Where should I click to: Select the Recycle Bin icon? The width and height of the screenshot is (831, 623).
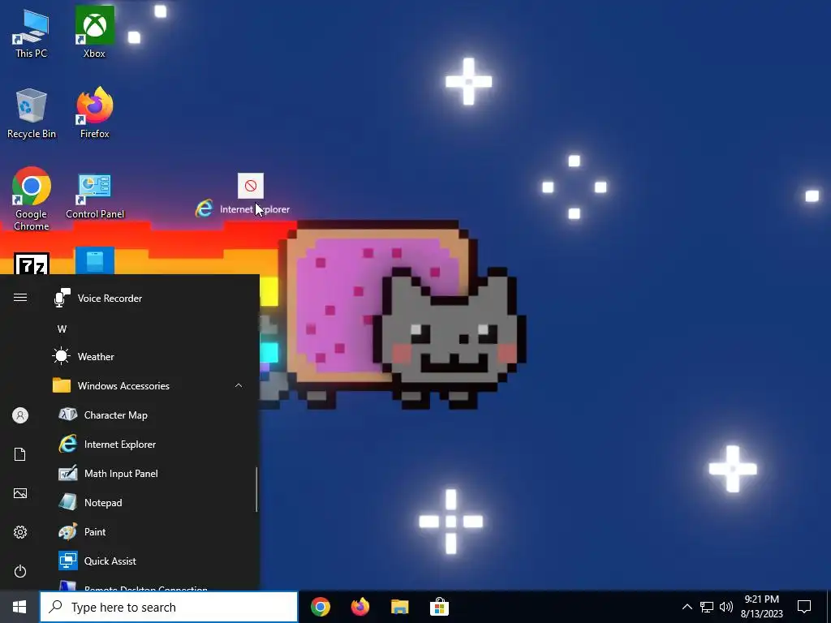coord(32,114)
